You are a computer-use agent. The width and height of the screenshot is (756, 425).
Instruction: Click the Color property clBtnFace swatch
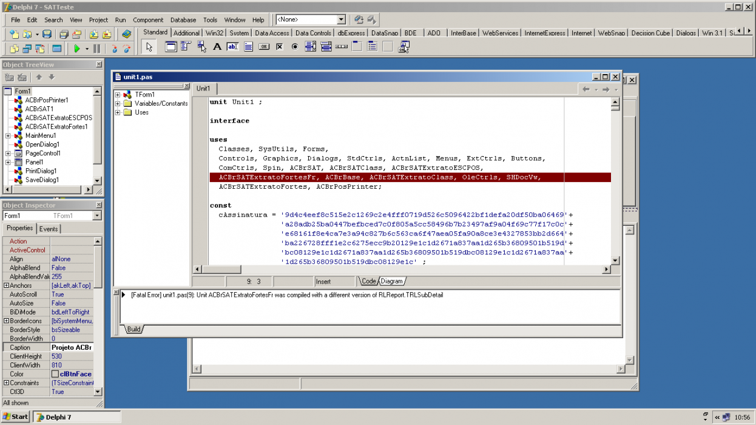pyautogui.click(x=55, y=374)
